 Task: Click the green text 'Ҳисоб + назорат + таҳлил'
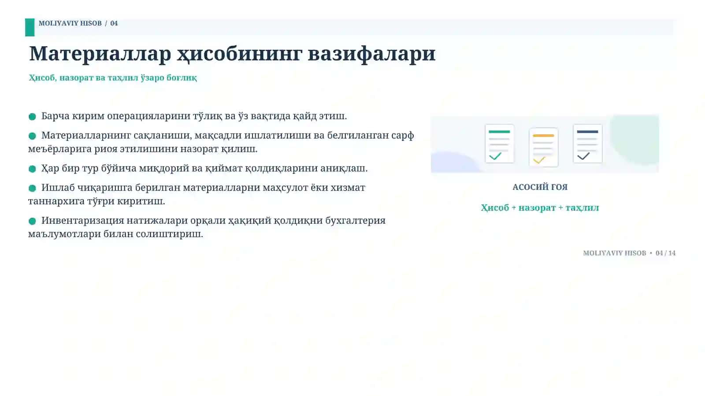[540, 207]
